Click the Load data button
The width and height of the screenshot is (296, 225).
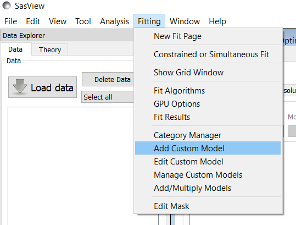(x=42, y=87)
